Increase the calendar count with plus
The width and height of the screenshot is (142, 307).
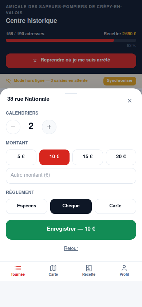click(x=49, y=127)
